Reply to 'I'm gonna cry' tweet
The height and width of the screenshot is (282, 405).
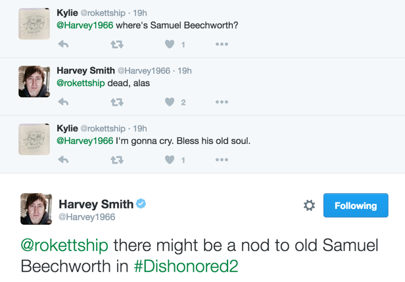point(63,160)
